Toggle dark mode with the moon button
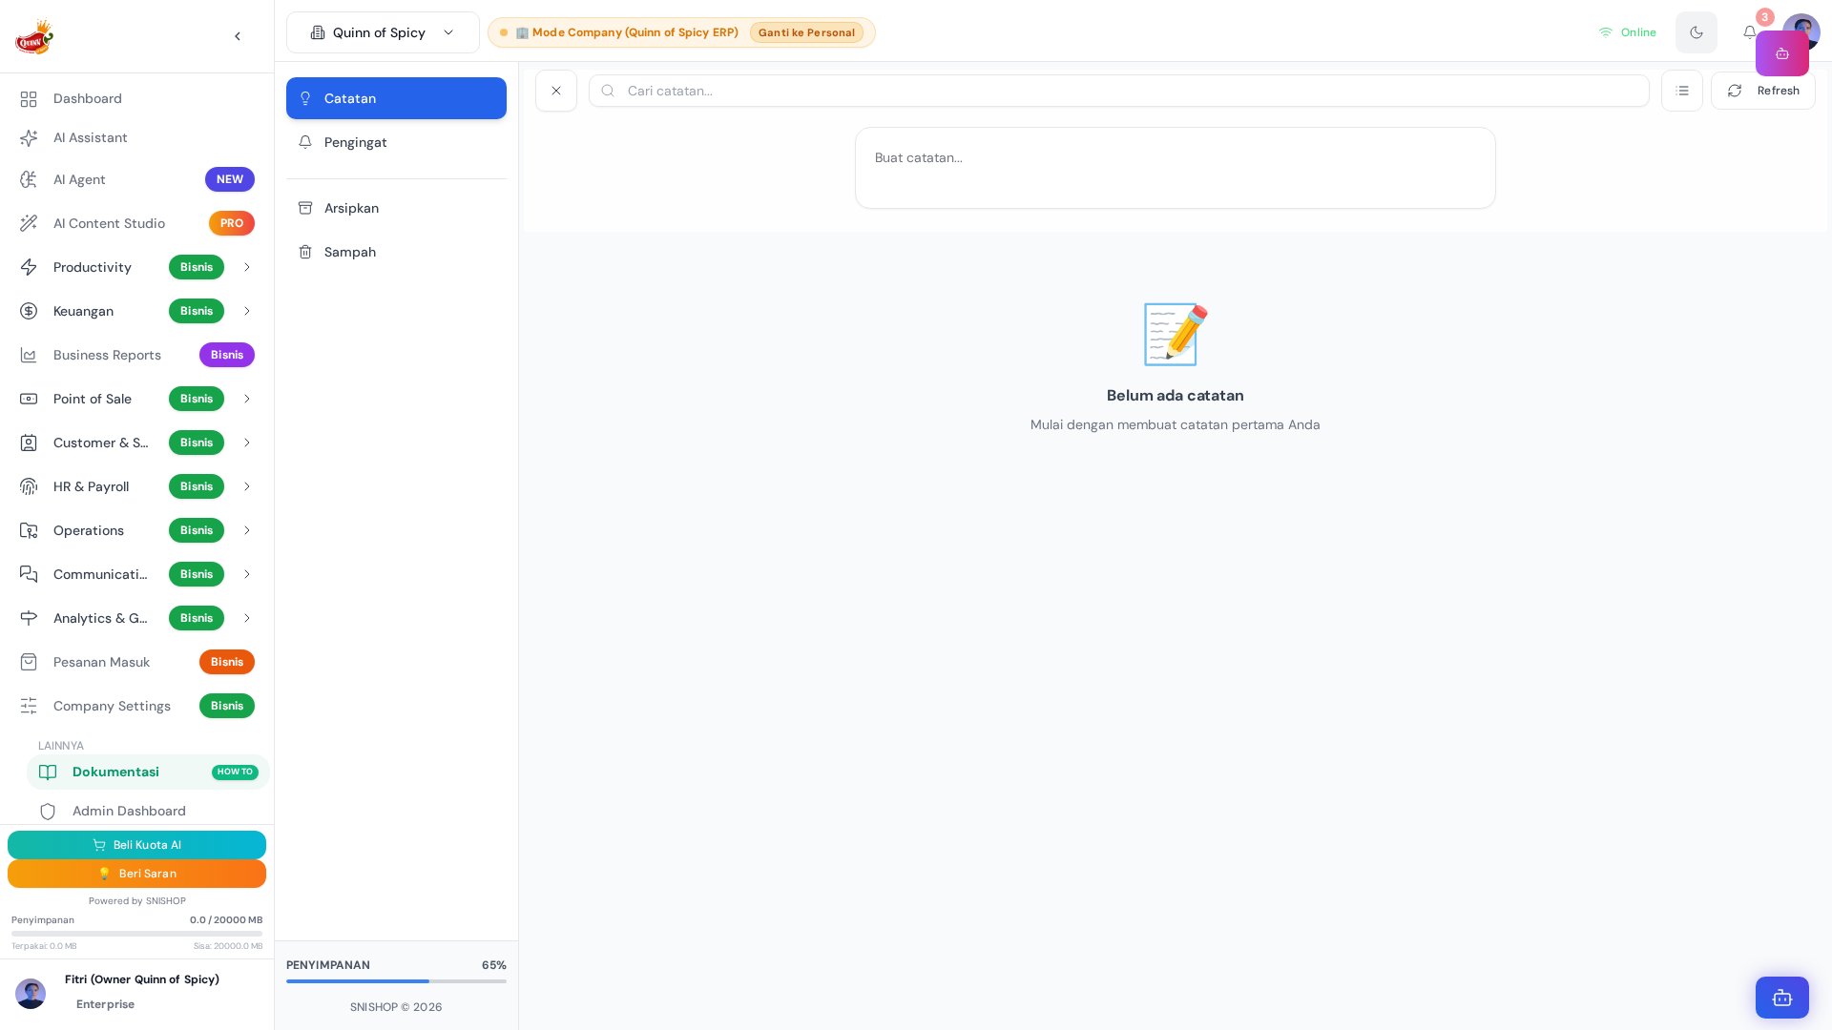Screen dimensions: 1832x1030 [1697, 32]
